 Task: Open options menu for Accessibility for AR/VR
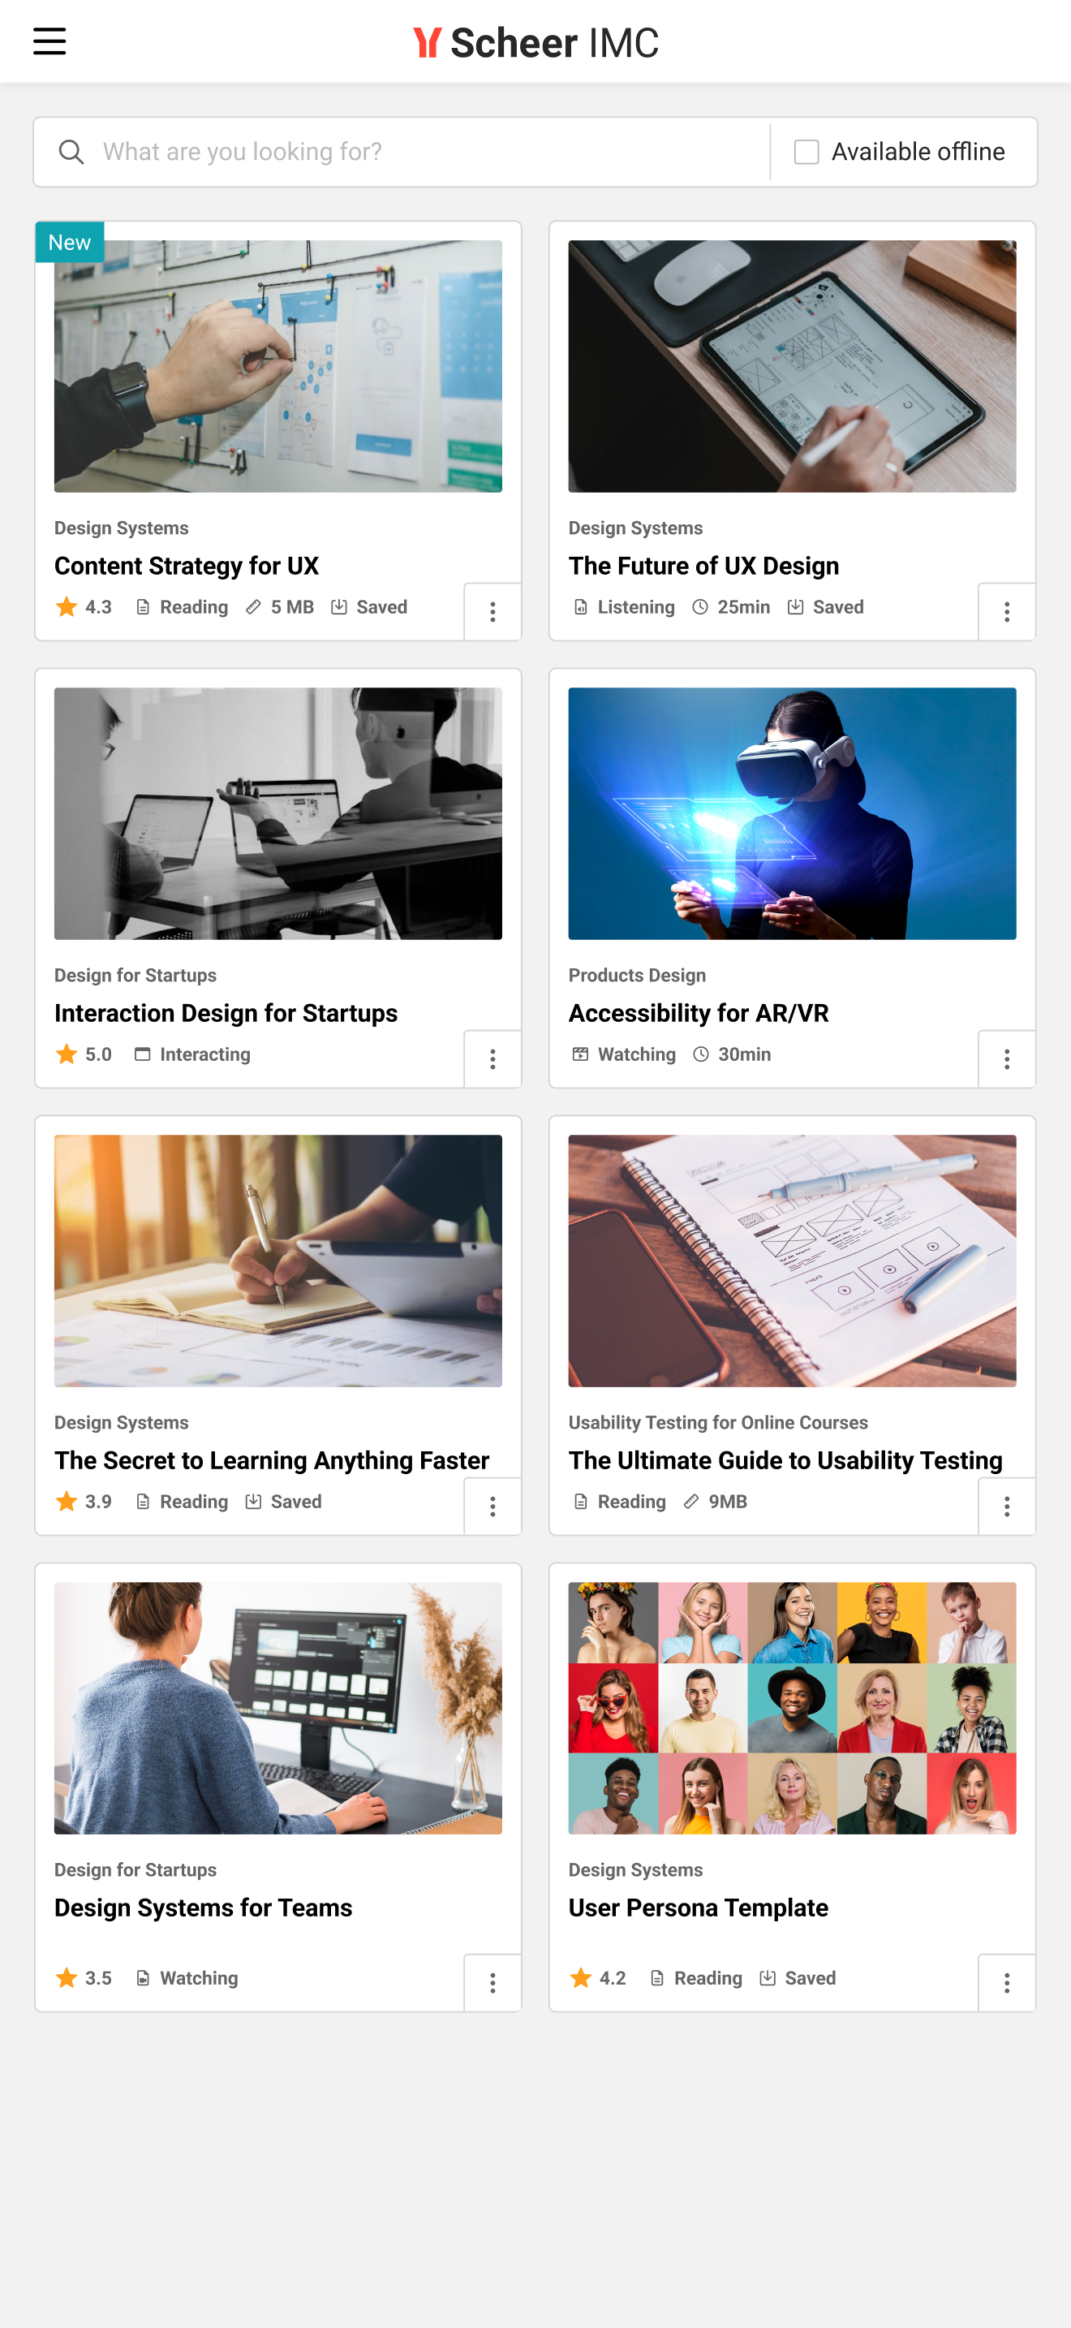click(1006, 1059)
